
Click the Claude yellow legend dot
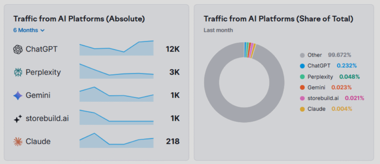(302, 109)
